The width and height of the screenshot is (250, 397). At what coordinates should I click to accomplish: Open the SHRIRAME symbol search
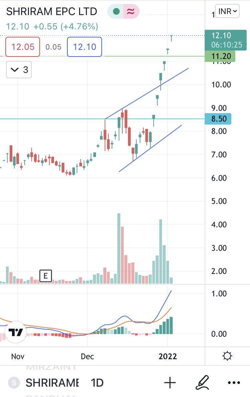(x=52, y=383)
